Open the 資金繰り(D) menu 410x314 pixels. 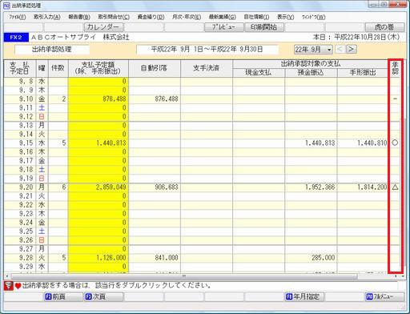[151, 17]
